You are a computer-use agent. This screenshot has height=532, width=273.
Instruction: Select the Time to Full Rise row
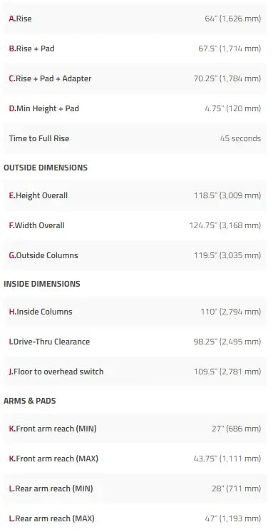point(135,138)
